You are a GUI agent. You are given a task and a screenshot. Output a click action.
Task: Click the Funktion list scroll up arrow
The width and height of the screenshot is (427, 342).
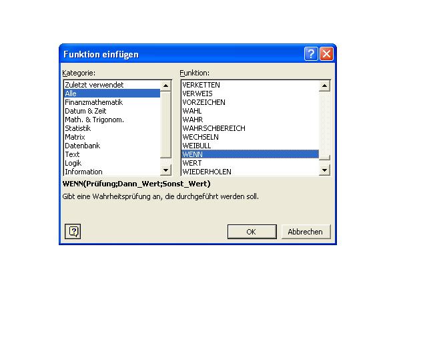pyautogui.click(x=324, y=85)
